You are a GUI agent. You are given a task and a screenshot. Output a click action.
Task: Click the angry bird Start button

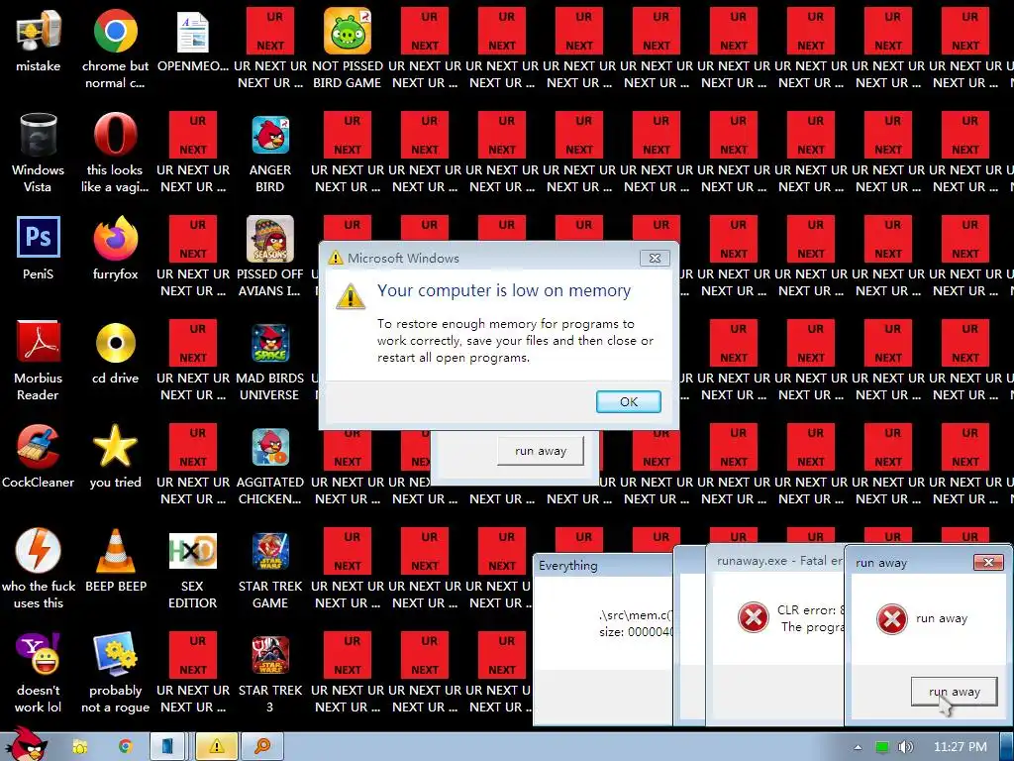27,744
